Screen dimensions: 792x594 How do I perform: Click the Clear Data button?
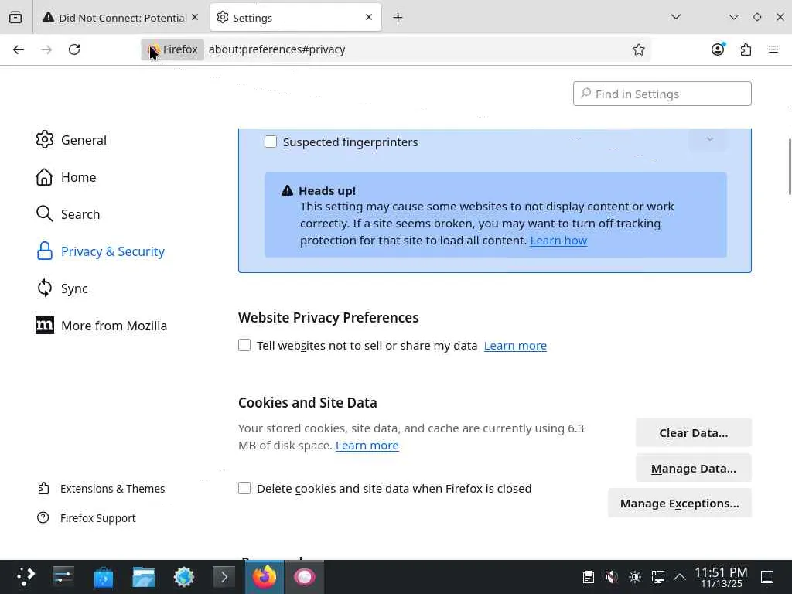[x=693, y=432]
